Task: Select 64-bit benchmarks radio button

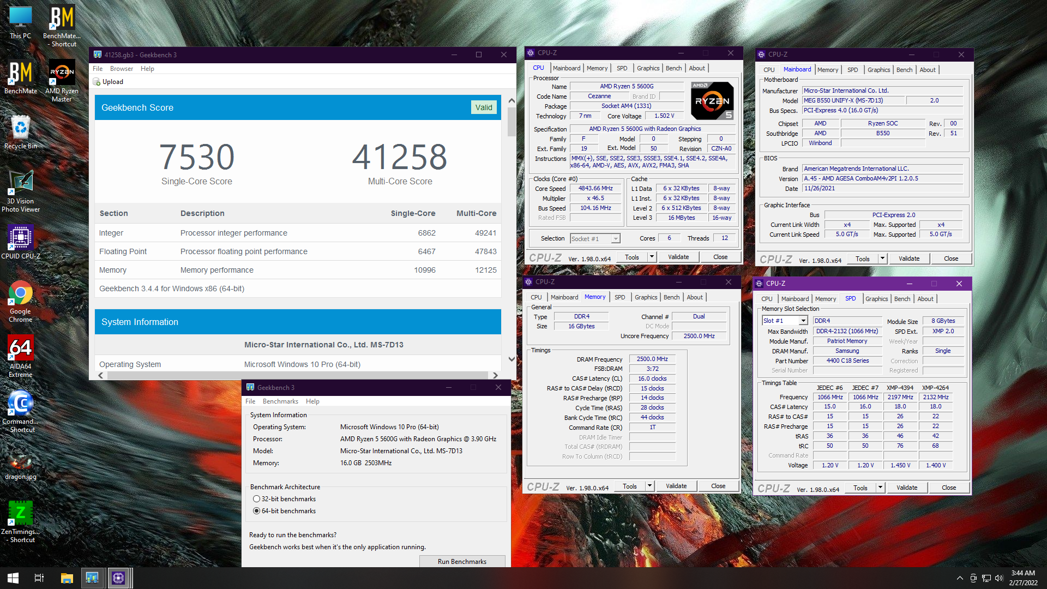Action: (256, 511)
